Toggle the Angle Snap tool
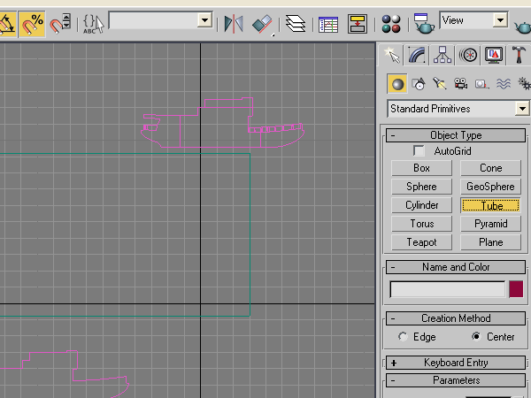This screenshot has height=398, width=531. [x=7, y=24]
